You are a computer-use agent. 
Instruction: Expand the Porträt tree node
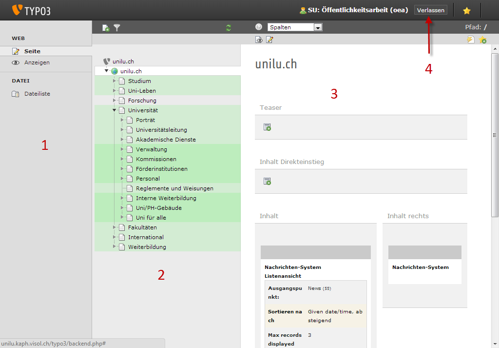pos(122,120)
